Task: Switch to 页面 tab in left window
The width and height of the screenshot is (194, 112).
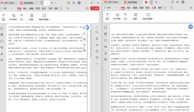Action: tap(38, 8)
